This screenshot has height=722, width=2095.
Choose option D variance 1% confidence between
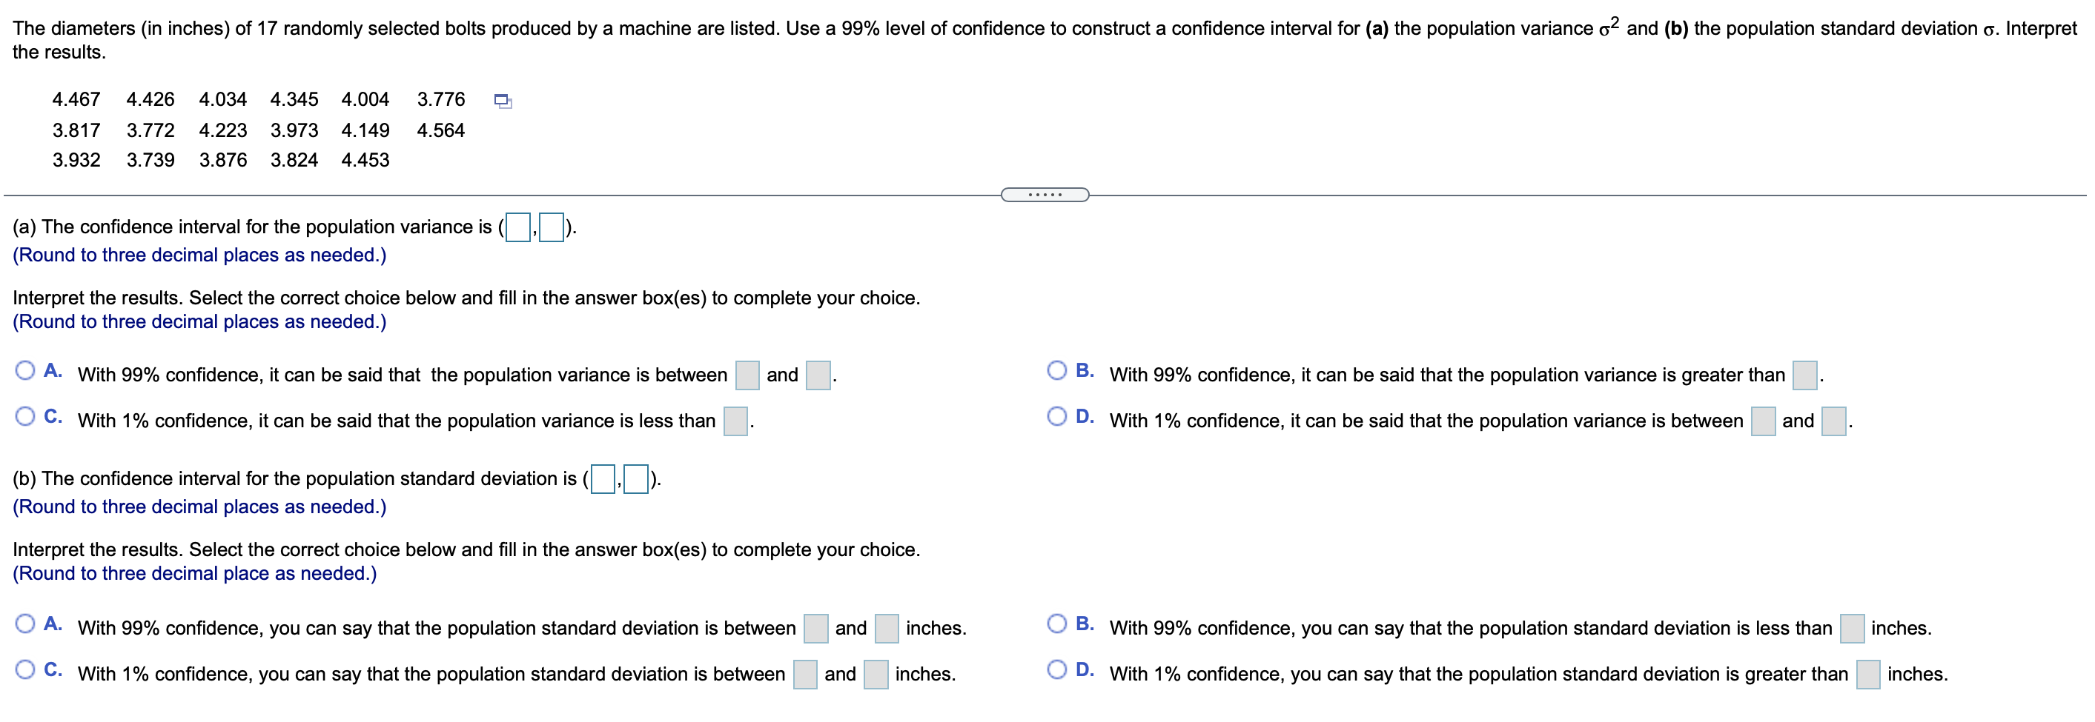tap(1056, 417)
